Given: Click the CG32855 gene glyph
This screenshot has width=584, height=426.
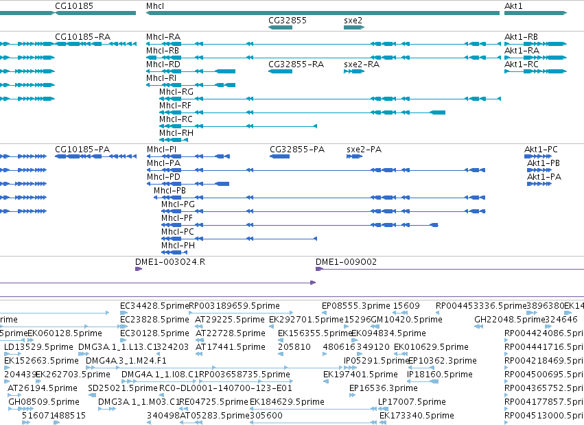Looking at the screenshot, I should 280,27.
